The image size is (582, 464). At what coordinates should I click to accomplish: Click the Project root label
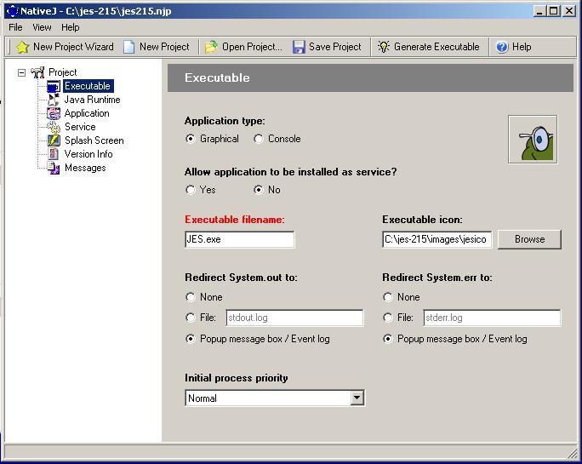[x=63, y=72]
